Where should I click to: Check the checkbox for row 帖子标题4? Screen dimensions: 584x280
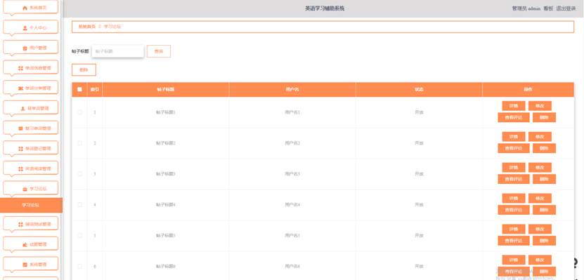click(x=79, y=204)
